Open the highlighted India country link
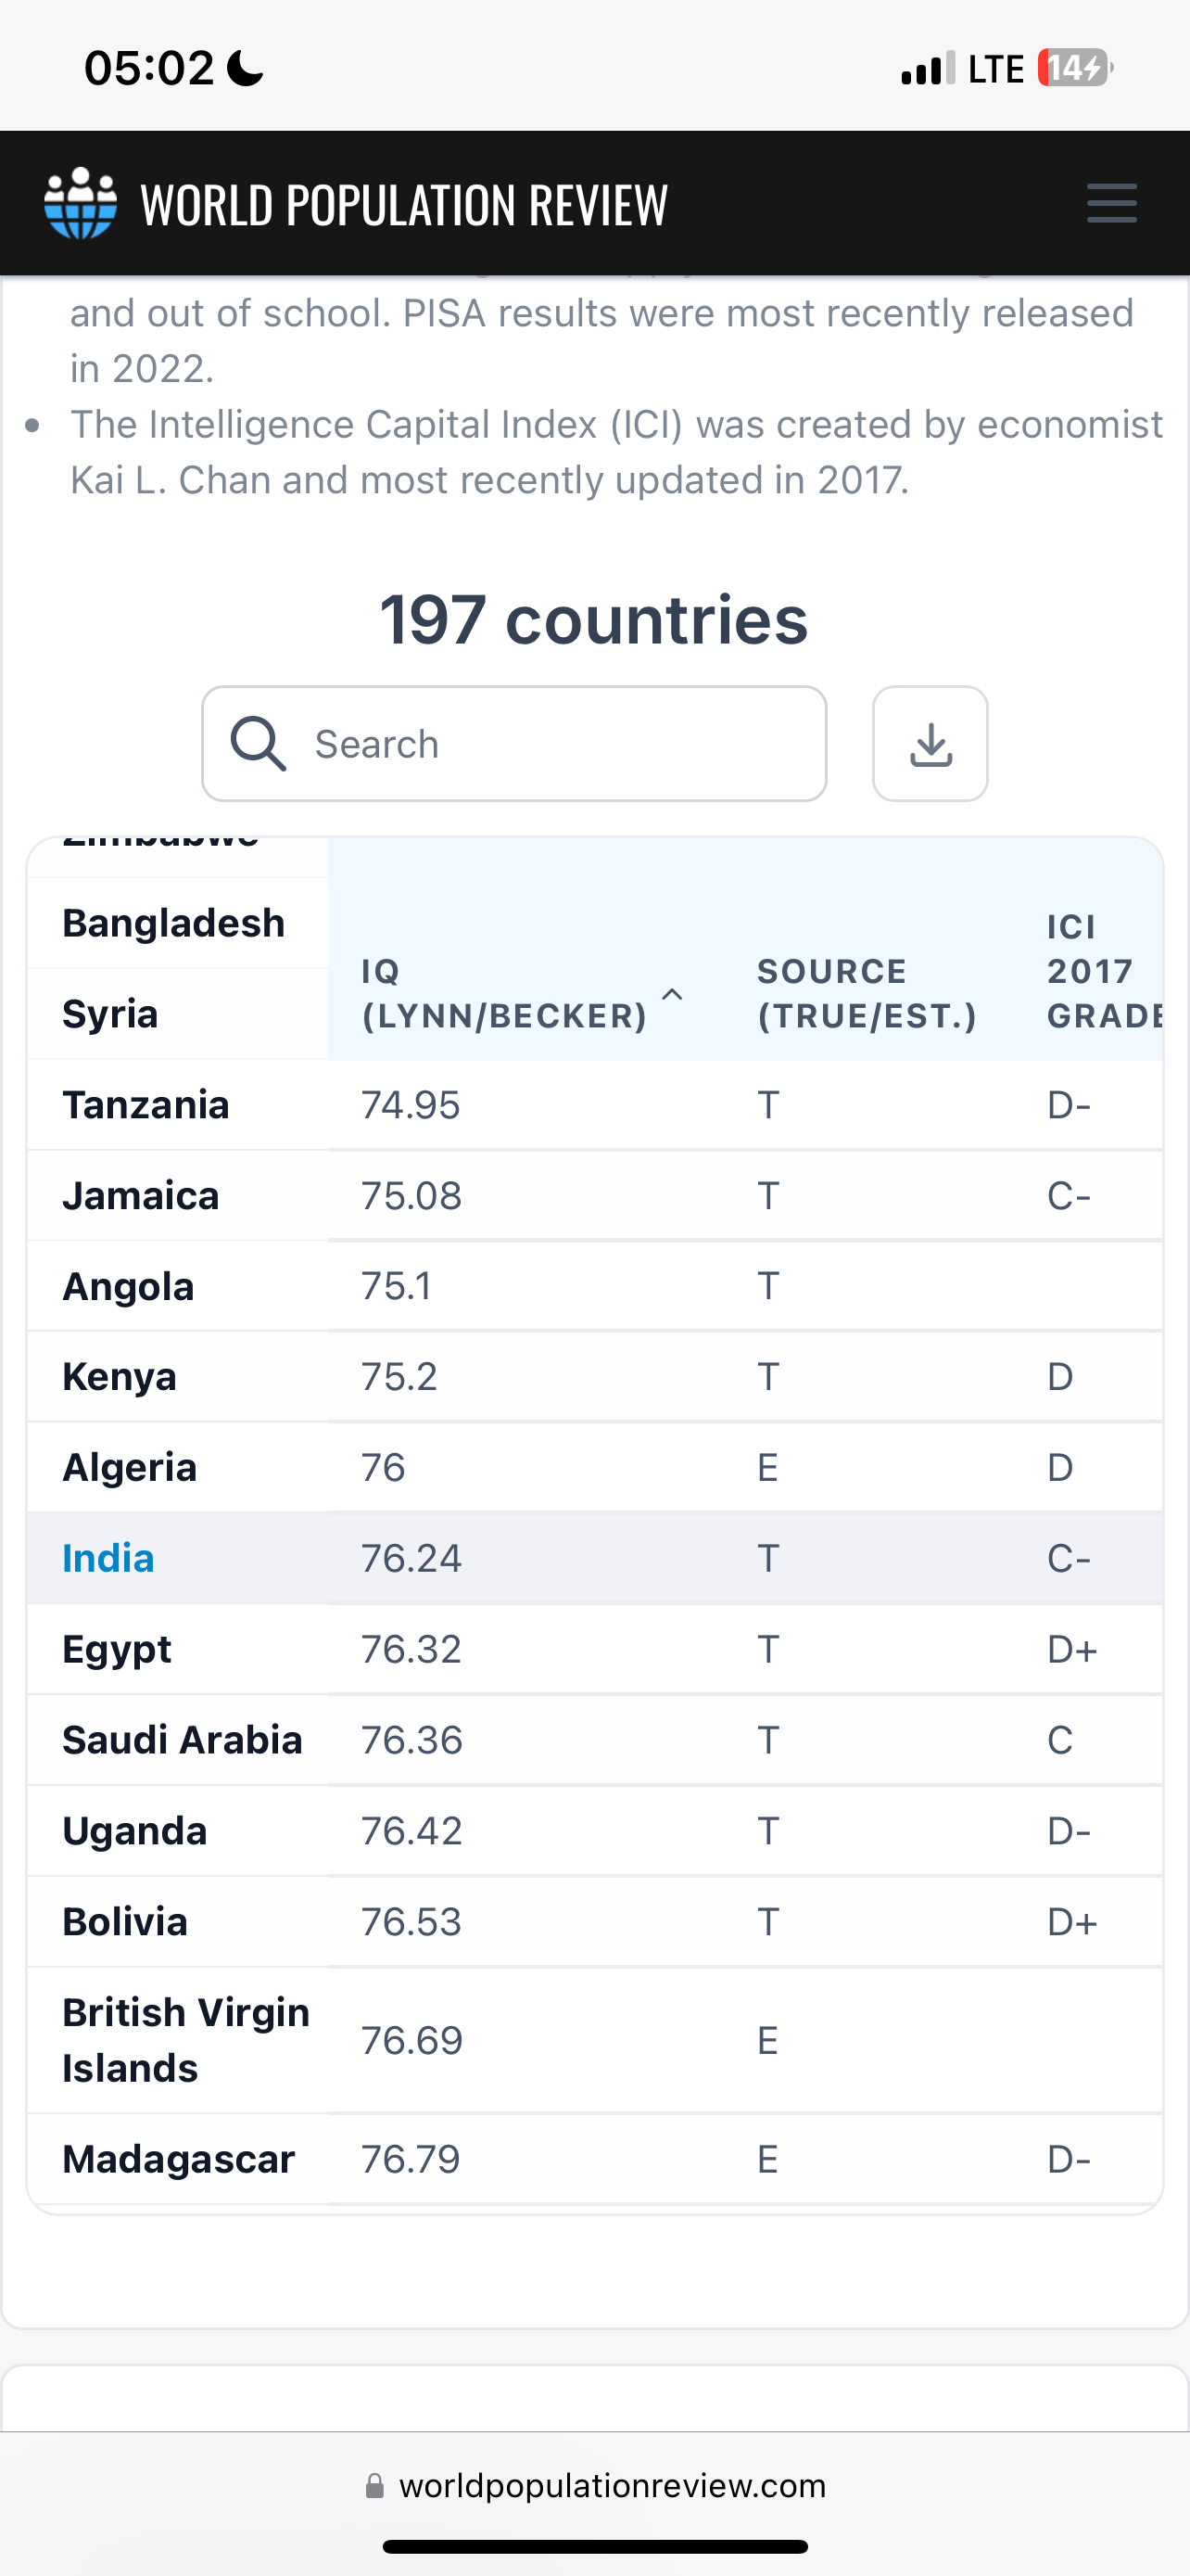The width and height of the screenshot is (1190, 2576). tap(108, 1558)
